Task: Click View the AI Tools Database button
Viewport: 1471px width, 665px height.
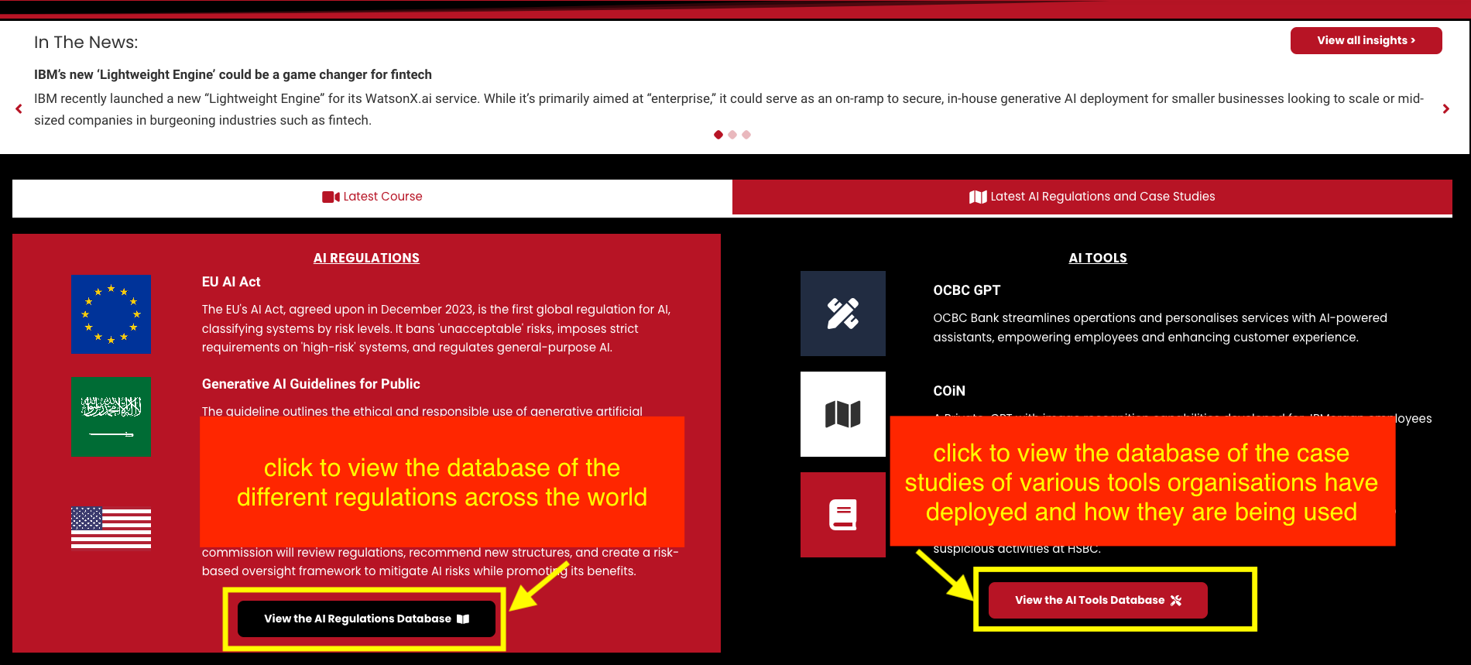Action: pyautogui.click(x=1098, y=600)
